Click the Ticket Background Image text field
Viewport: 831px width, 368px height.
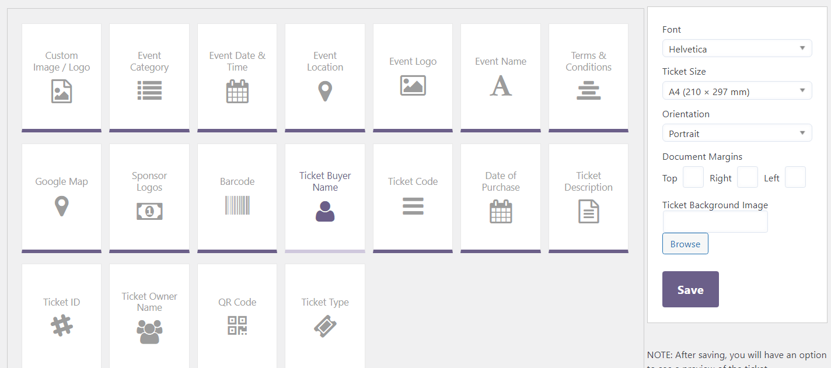pos(715,222)
